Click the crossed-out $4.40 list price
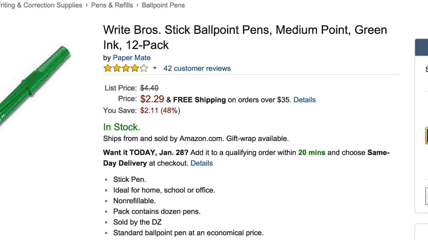This screenshot has height=240, width=428. click(x=149, y=88)
